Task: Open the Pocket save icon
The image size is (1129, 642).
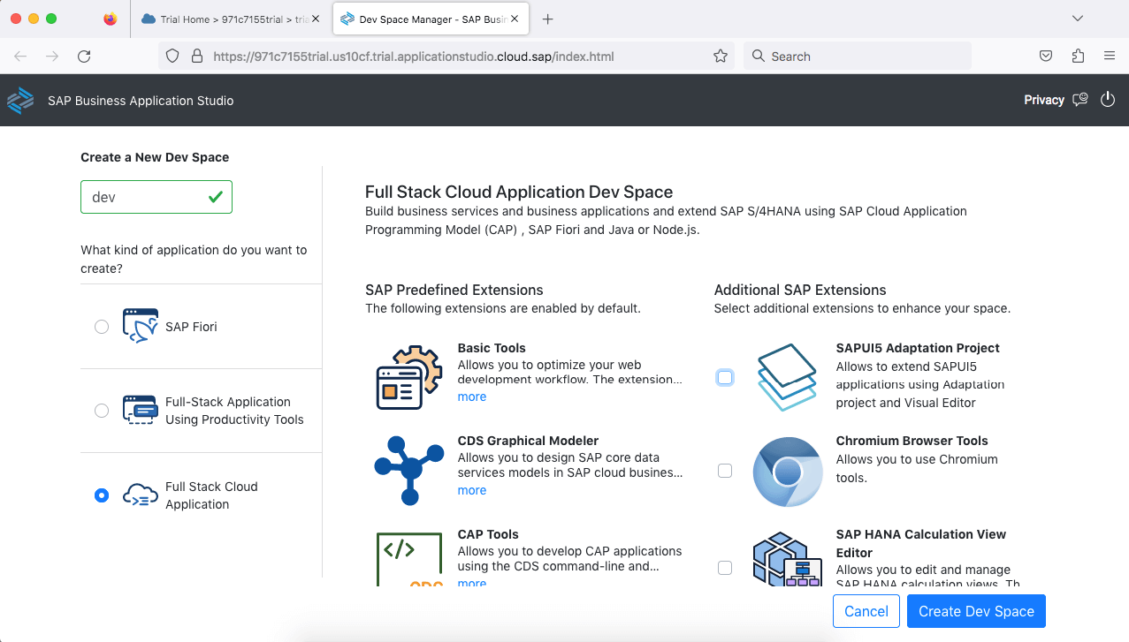Action: (x=1046, y=57)
